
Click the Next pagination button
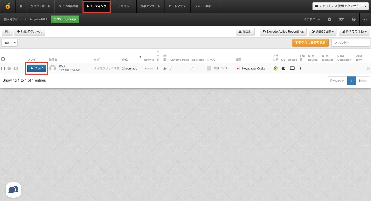tap(363, 81)
